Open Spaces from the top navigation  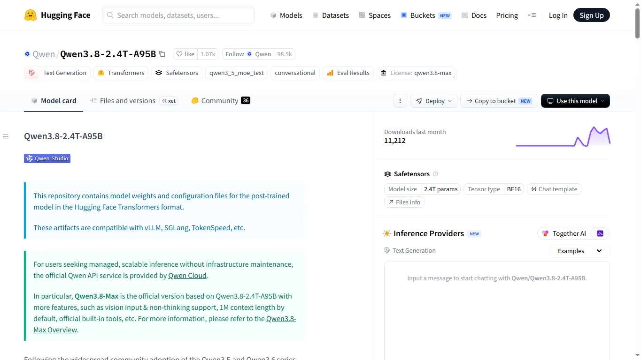coord(375,15)
